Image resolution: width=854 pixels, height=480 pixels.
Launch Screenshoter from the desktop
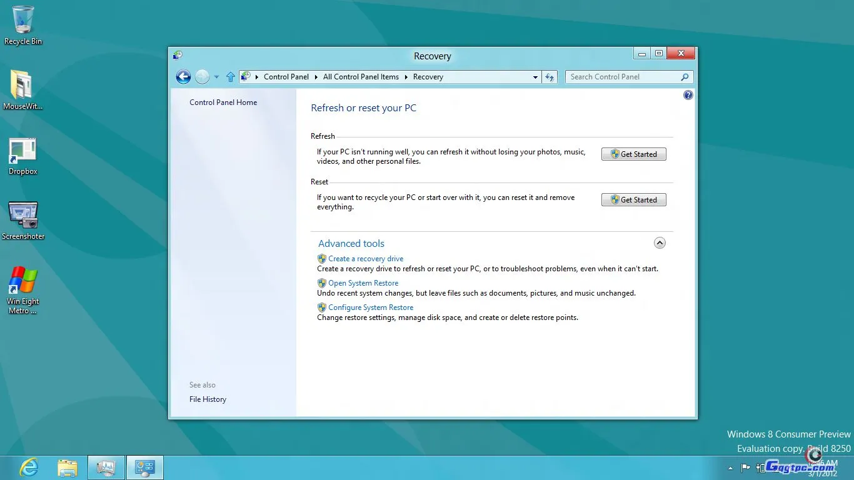[23, 220]
